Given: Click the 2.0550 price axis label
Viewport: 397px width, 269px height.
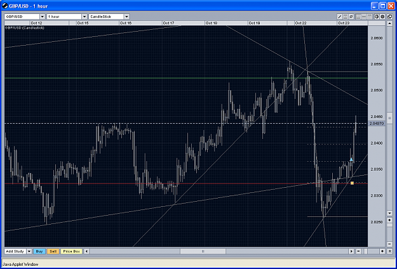Looking at the screenshot, I should pyautogui.click(x=377, y=64).
